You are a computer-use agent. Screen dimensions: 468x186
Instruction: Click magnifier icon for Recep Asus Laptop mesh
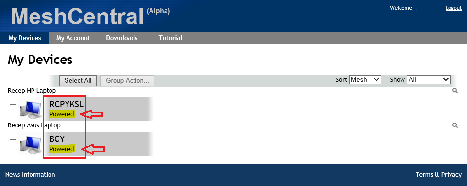[455, 125]
